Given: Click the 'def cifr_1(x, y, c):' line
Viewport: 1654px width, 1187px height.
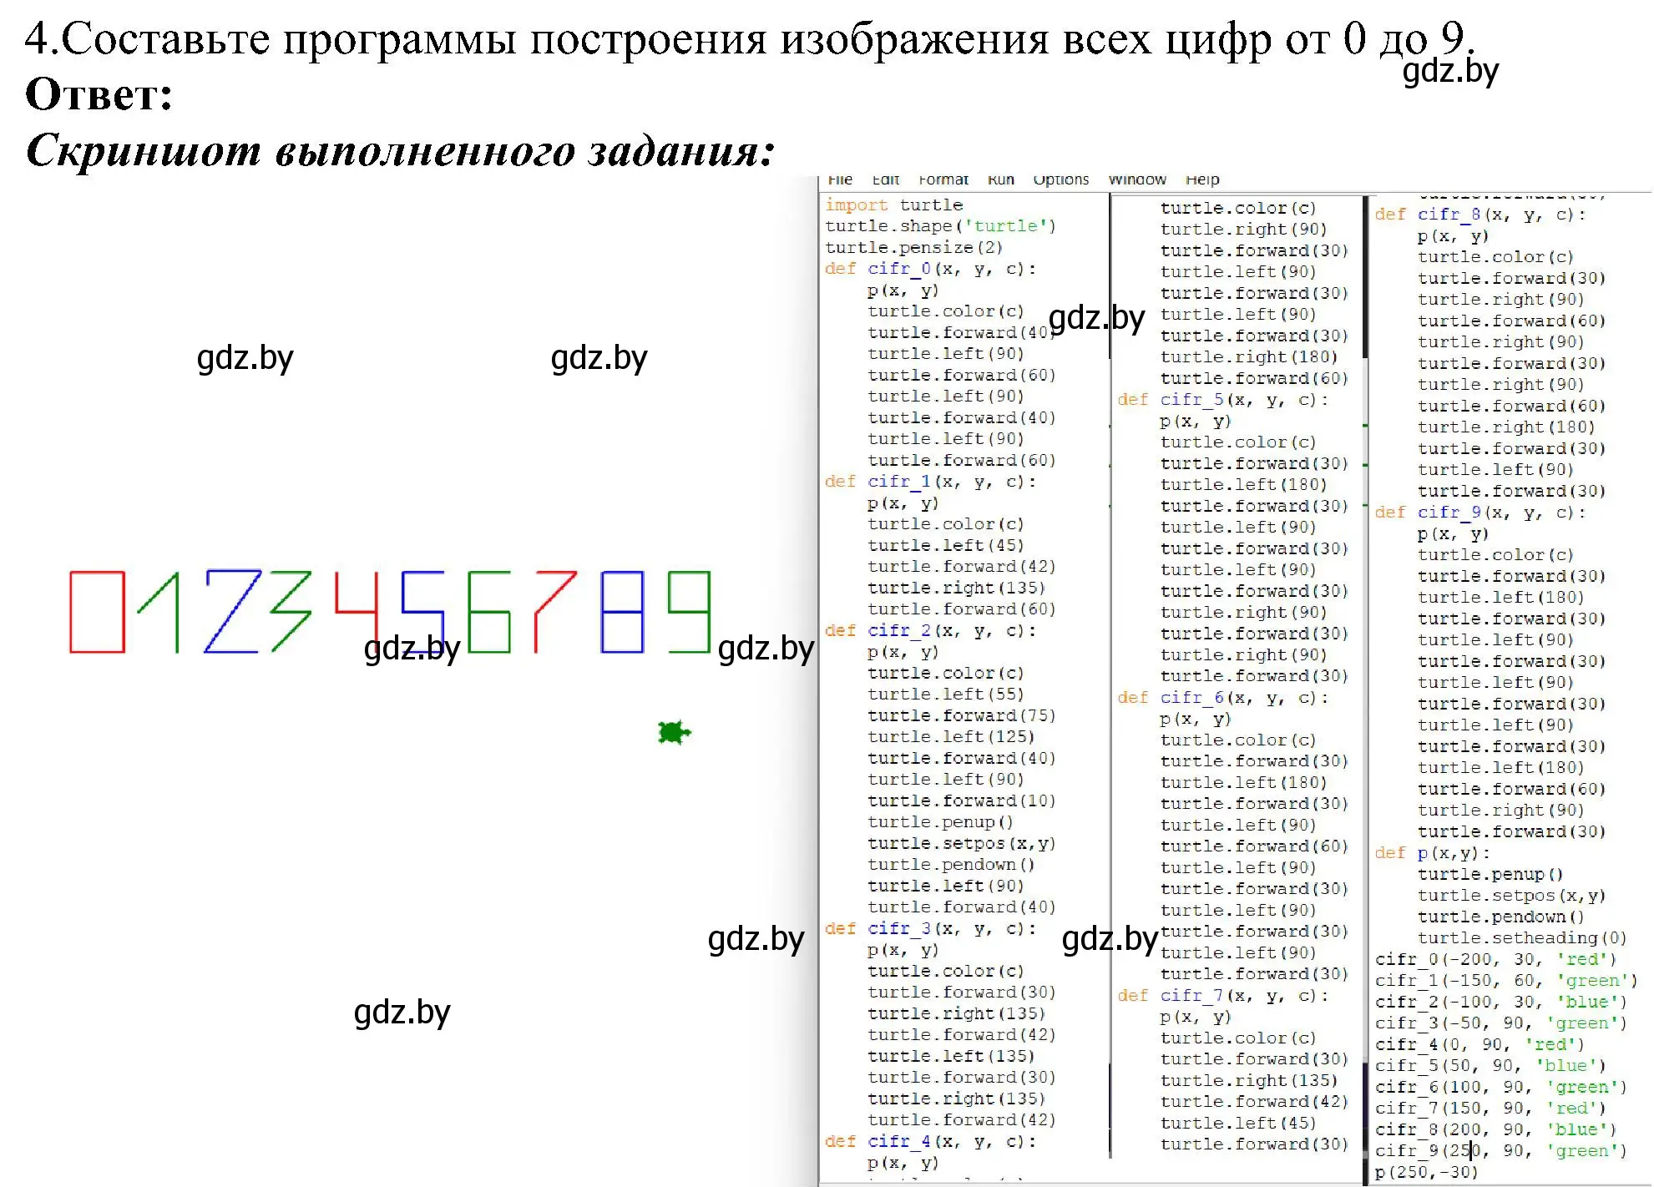Looking at the screenshot, I should point(930,482).
